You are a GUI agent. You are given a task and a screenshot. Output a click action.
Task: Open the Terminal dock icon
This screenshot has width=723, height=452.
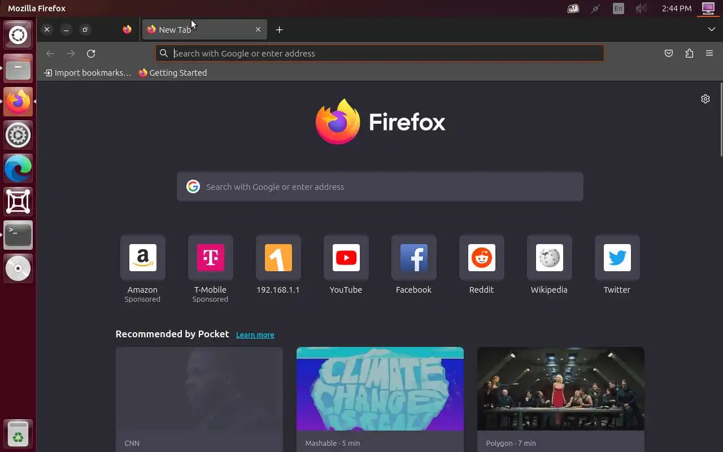[x=18, y=235]
